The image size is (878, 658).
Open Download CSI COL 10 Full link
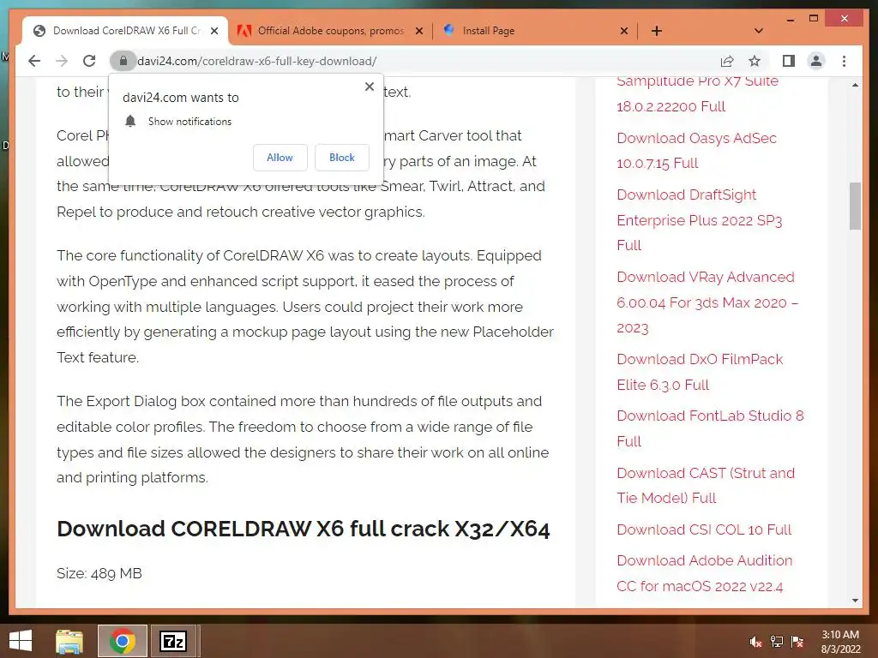click(704, 529)
